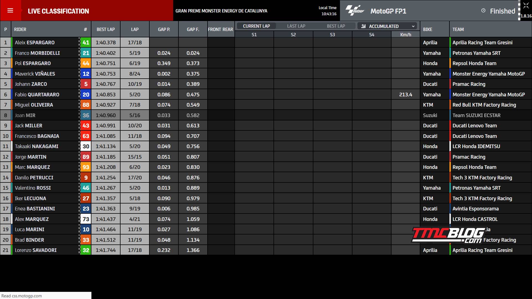The image size is (532, 299).
Task: Click number badge 93 for Marc Marquez
Action: tap(86, 167)
